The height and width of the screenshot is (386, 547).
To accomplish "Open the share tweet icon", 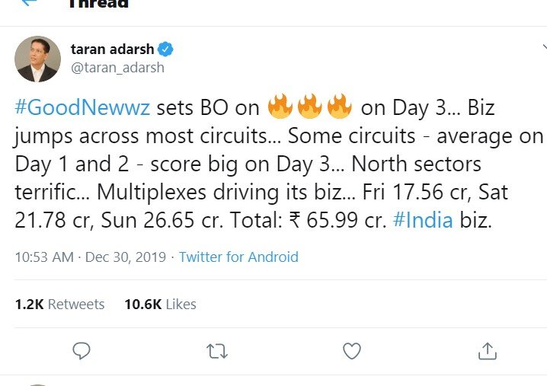I will [x=487, y=350].
